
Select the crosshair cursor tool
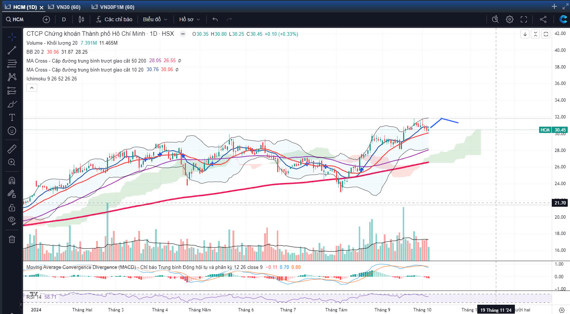tap(12, 37)
